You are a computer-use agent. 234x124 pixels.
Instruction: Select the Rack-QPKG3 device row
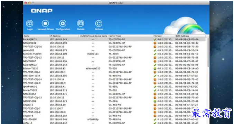tap(114, 39)
